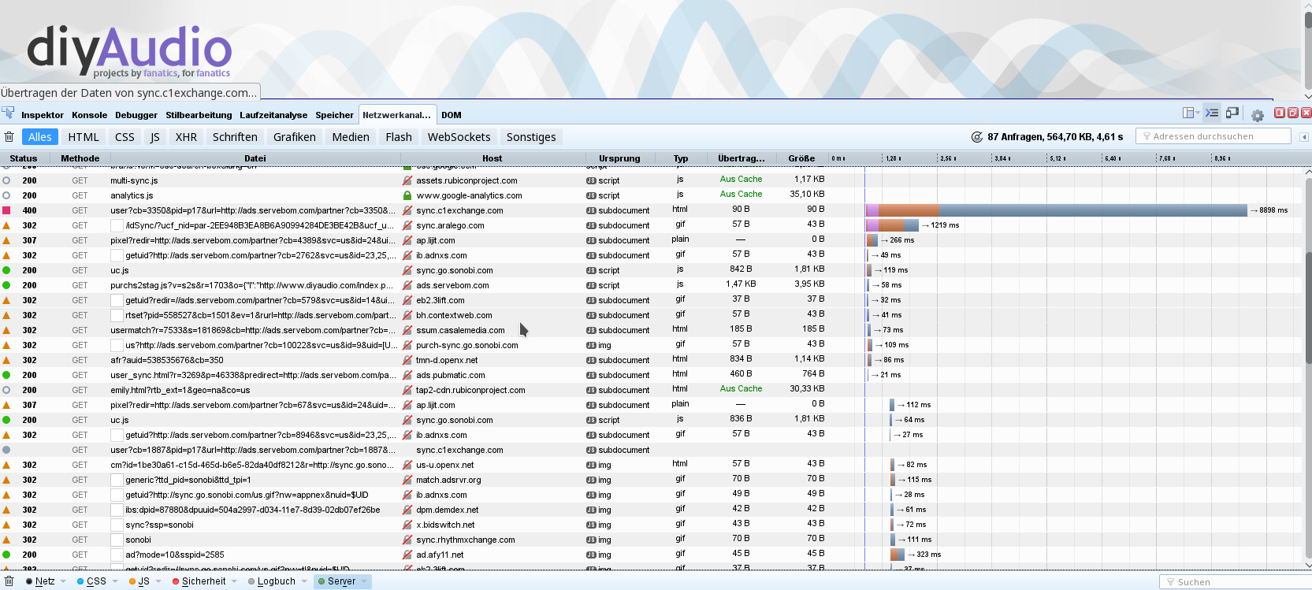Image resolution: width=1312 pixels, height=590 pixels.
Task: Click insecure lock icon for sync.aralego.com
Action: pos(407,225)
